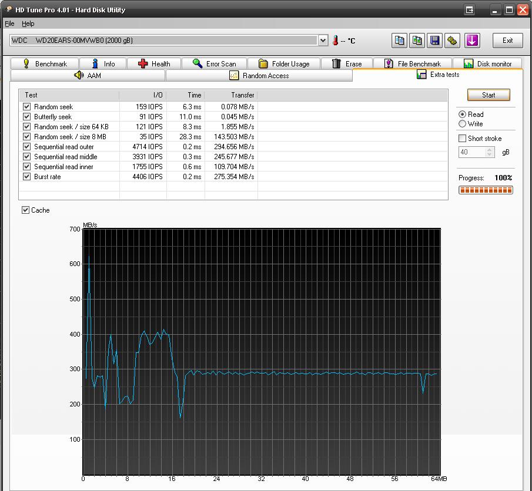532x491 pixels.
Task: Click the copy screenshot to clipboard icon
Action: coord(417,41)
